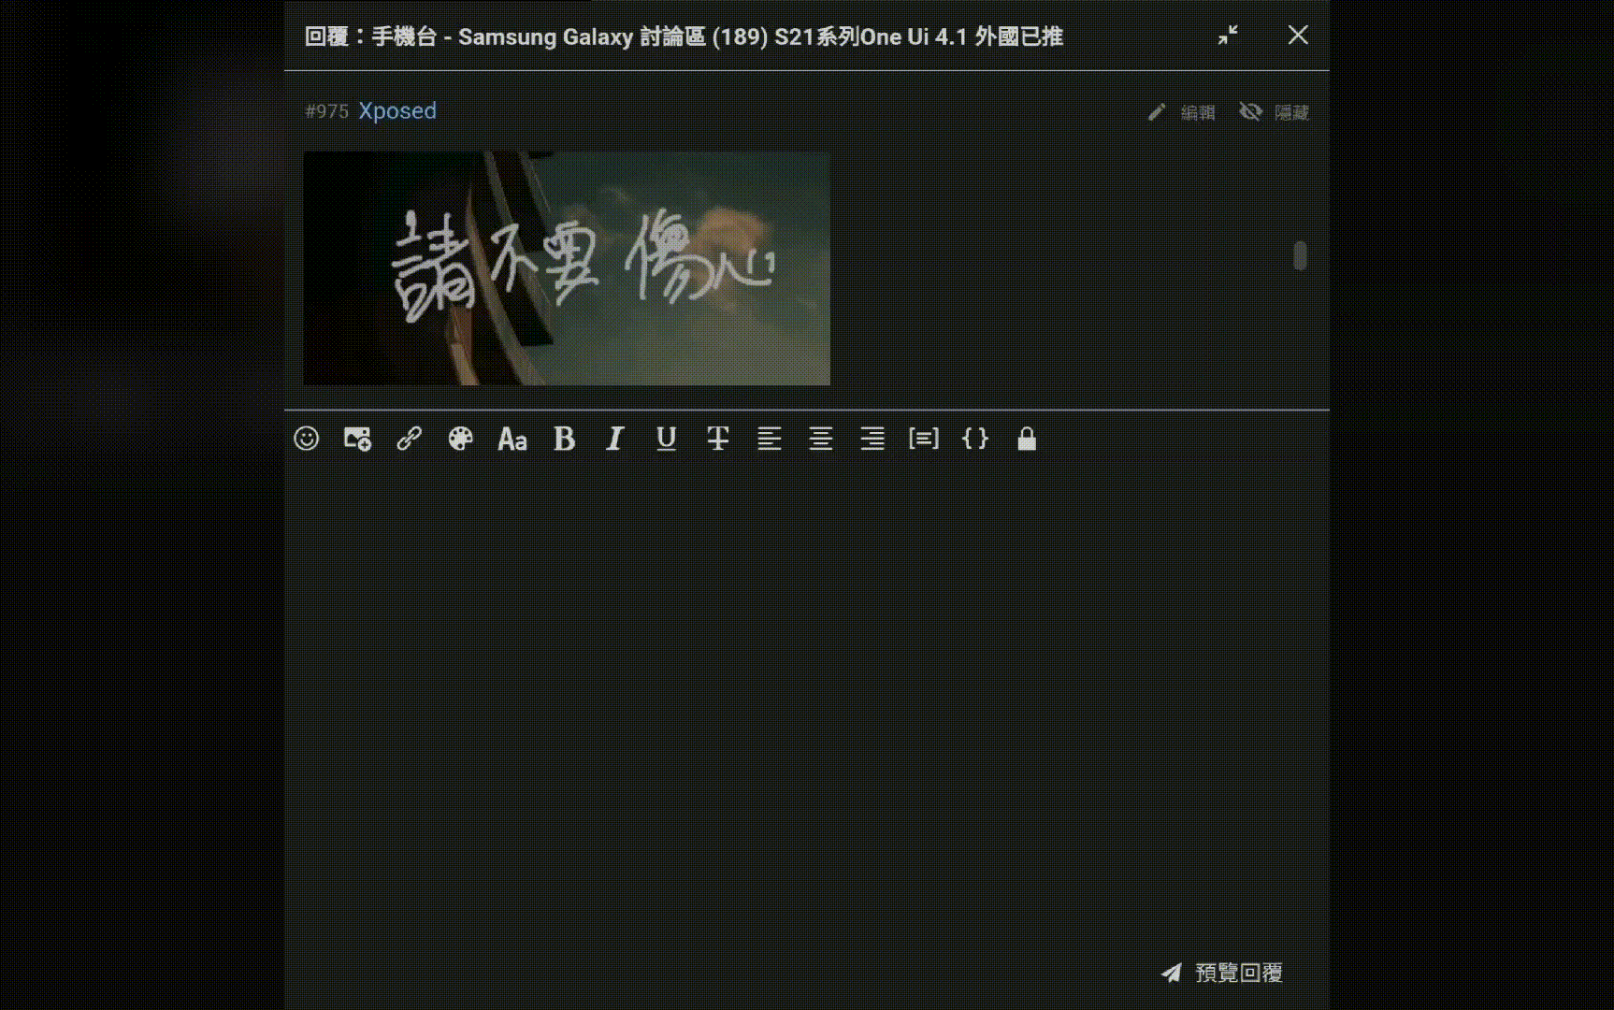Insert a quote block

pos(924,439)
